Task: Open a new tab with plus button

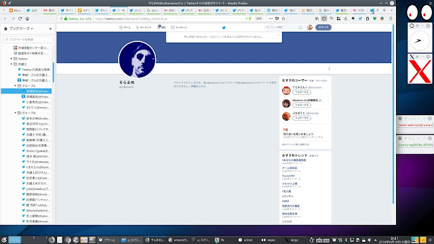Action: coord(384,10)
